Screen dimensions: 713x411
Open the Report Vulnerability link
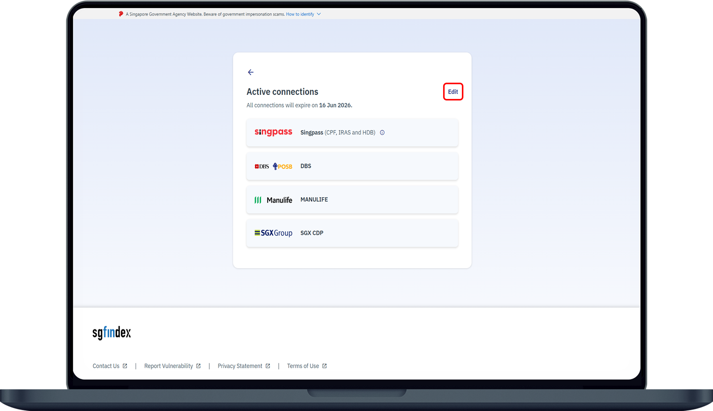tap(168, 366)
